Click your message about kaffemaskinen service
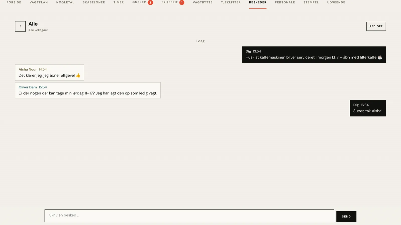 [314, 54]
